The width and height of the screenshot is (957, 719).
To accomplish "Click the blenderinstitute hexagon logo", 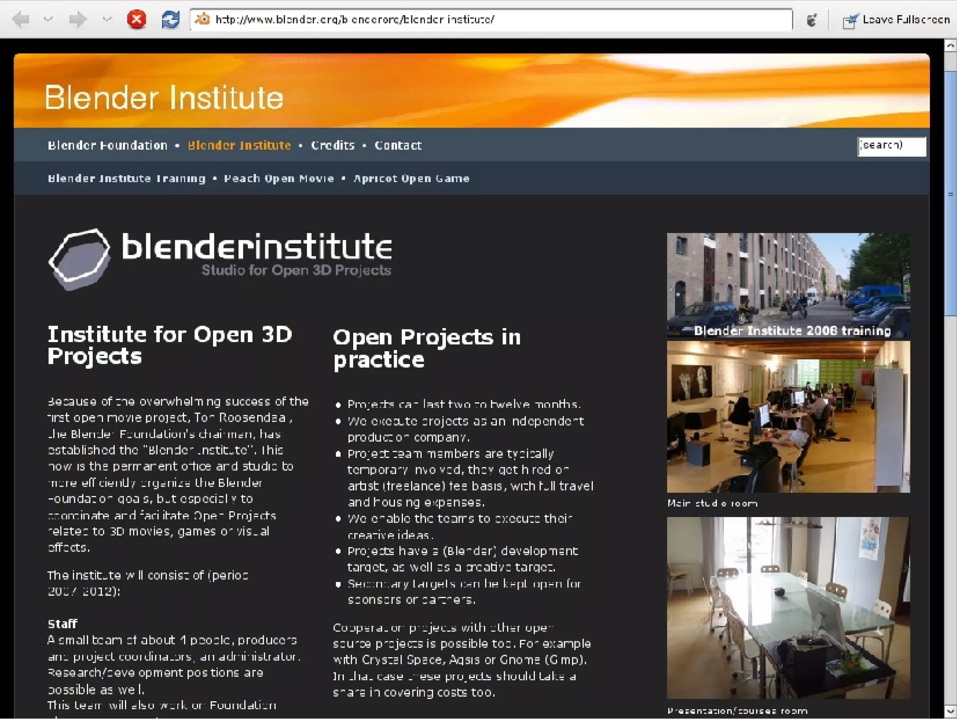I will pos(80,258).
